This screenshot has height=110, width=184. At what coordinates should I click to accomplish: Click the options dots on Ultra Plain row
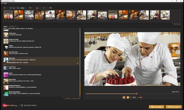(x=77, y=58)
